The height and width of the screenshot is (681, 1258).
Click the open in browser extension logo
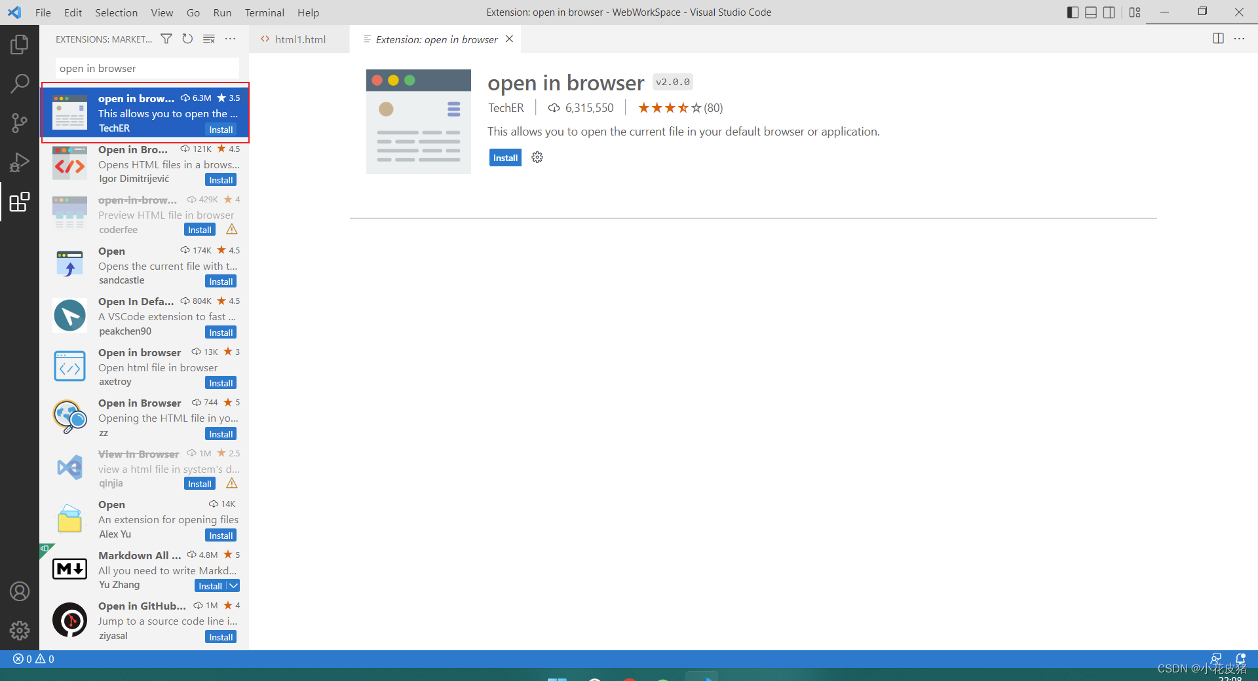tap(418, 122)
